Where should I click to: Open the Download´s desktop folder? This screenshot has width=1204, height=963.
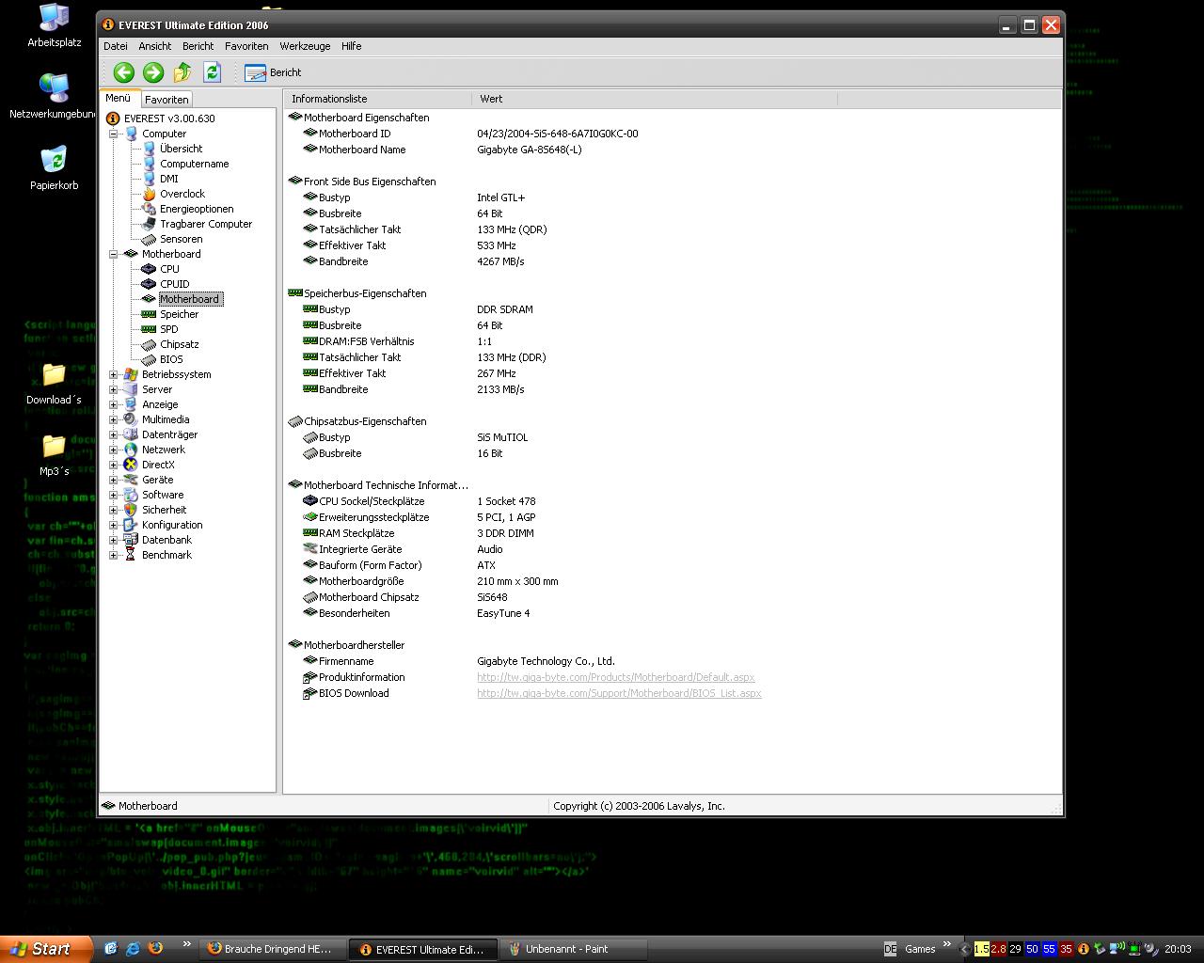[x=54, y=384]
